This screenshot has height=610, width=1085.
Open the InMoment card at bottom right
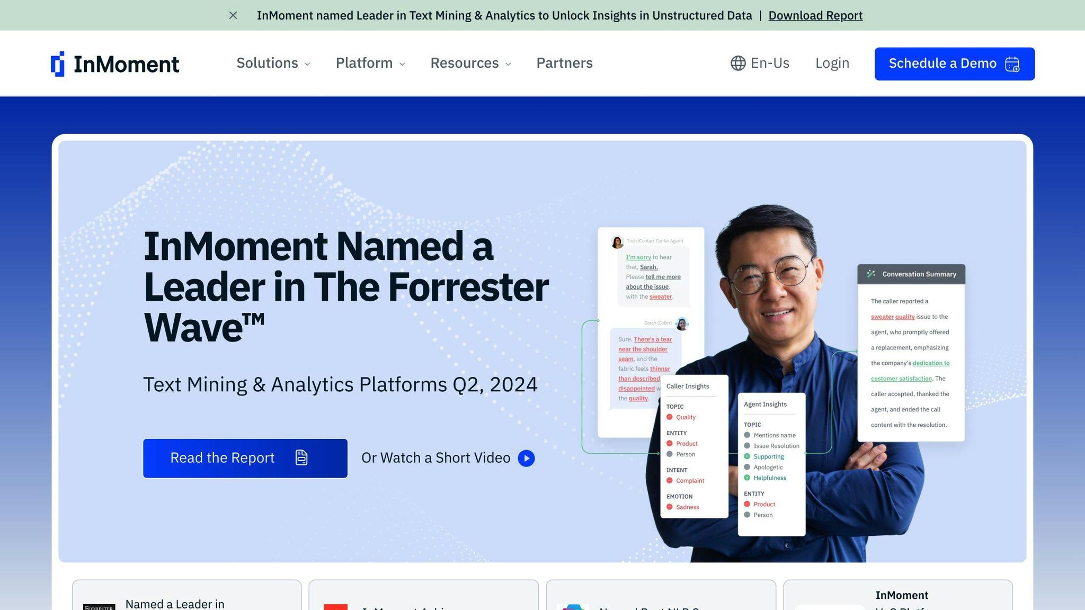pos(898,595)
